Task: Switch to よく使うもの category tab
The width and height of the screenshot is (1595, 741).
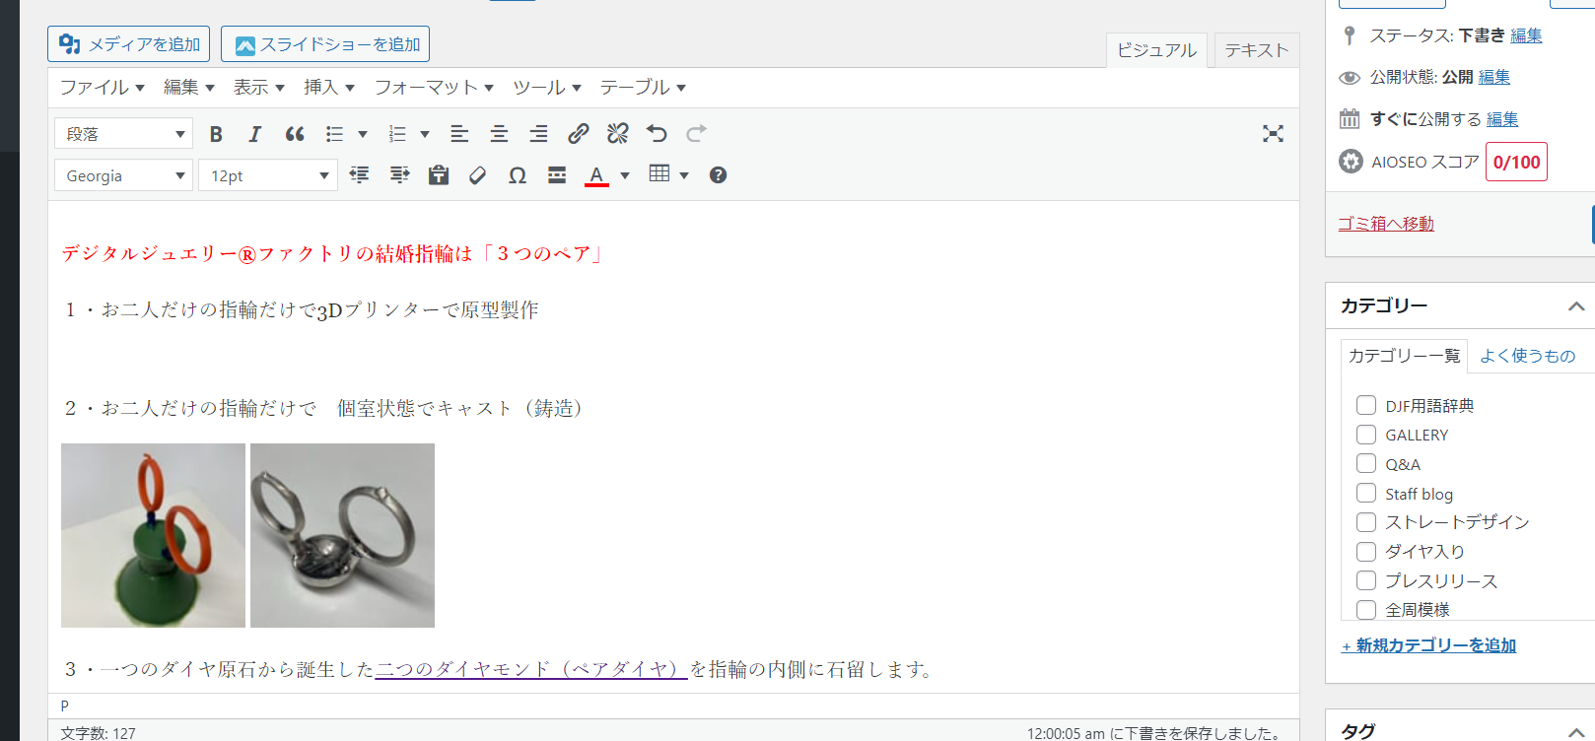Action: pos(1527,356)
